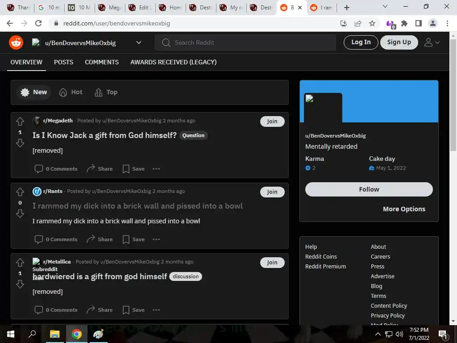
Task: Open more options for r/Rants post
Action: [156, 239]
